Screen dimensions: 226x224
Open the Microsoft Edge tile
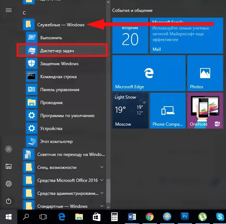pyautogui.click(x=149, y=73)
